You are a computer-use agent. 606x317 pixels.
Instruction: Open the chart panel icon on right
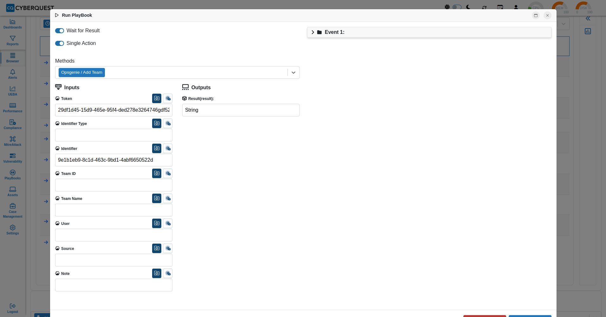tap(588, 31)
